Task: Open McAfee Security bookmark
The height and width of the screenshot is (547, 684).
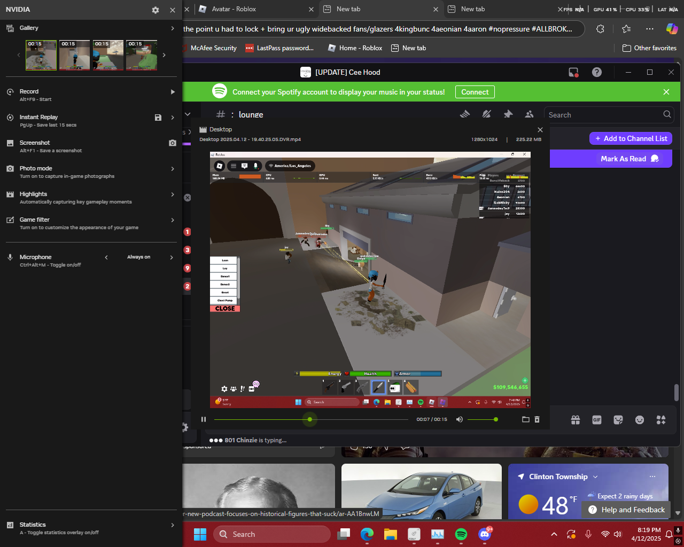Action: (210, 48)
